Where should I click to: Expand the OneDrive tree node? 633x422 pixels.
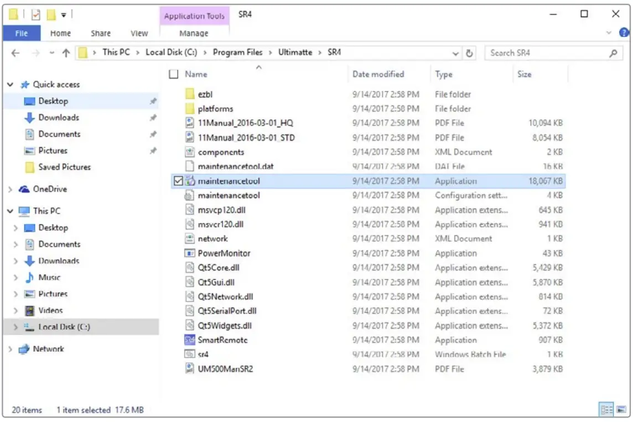[11, 189]
